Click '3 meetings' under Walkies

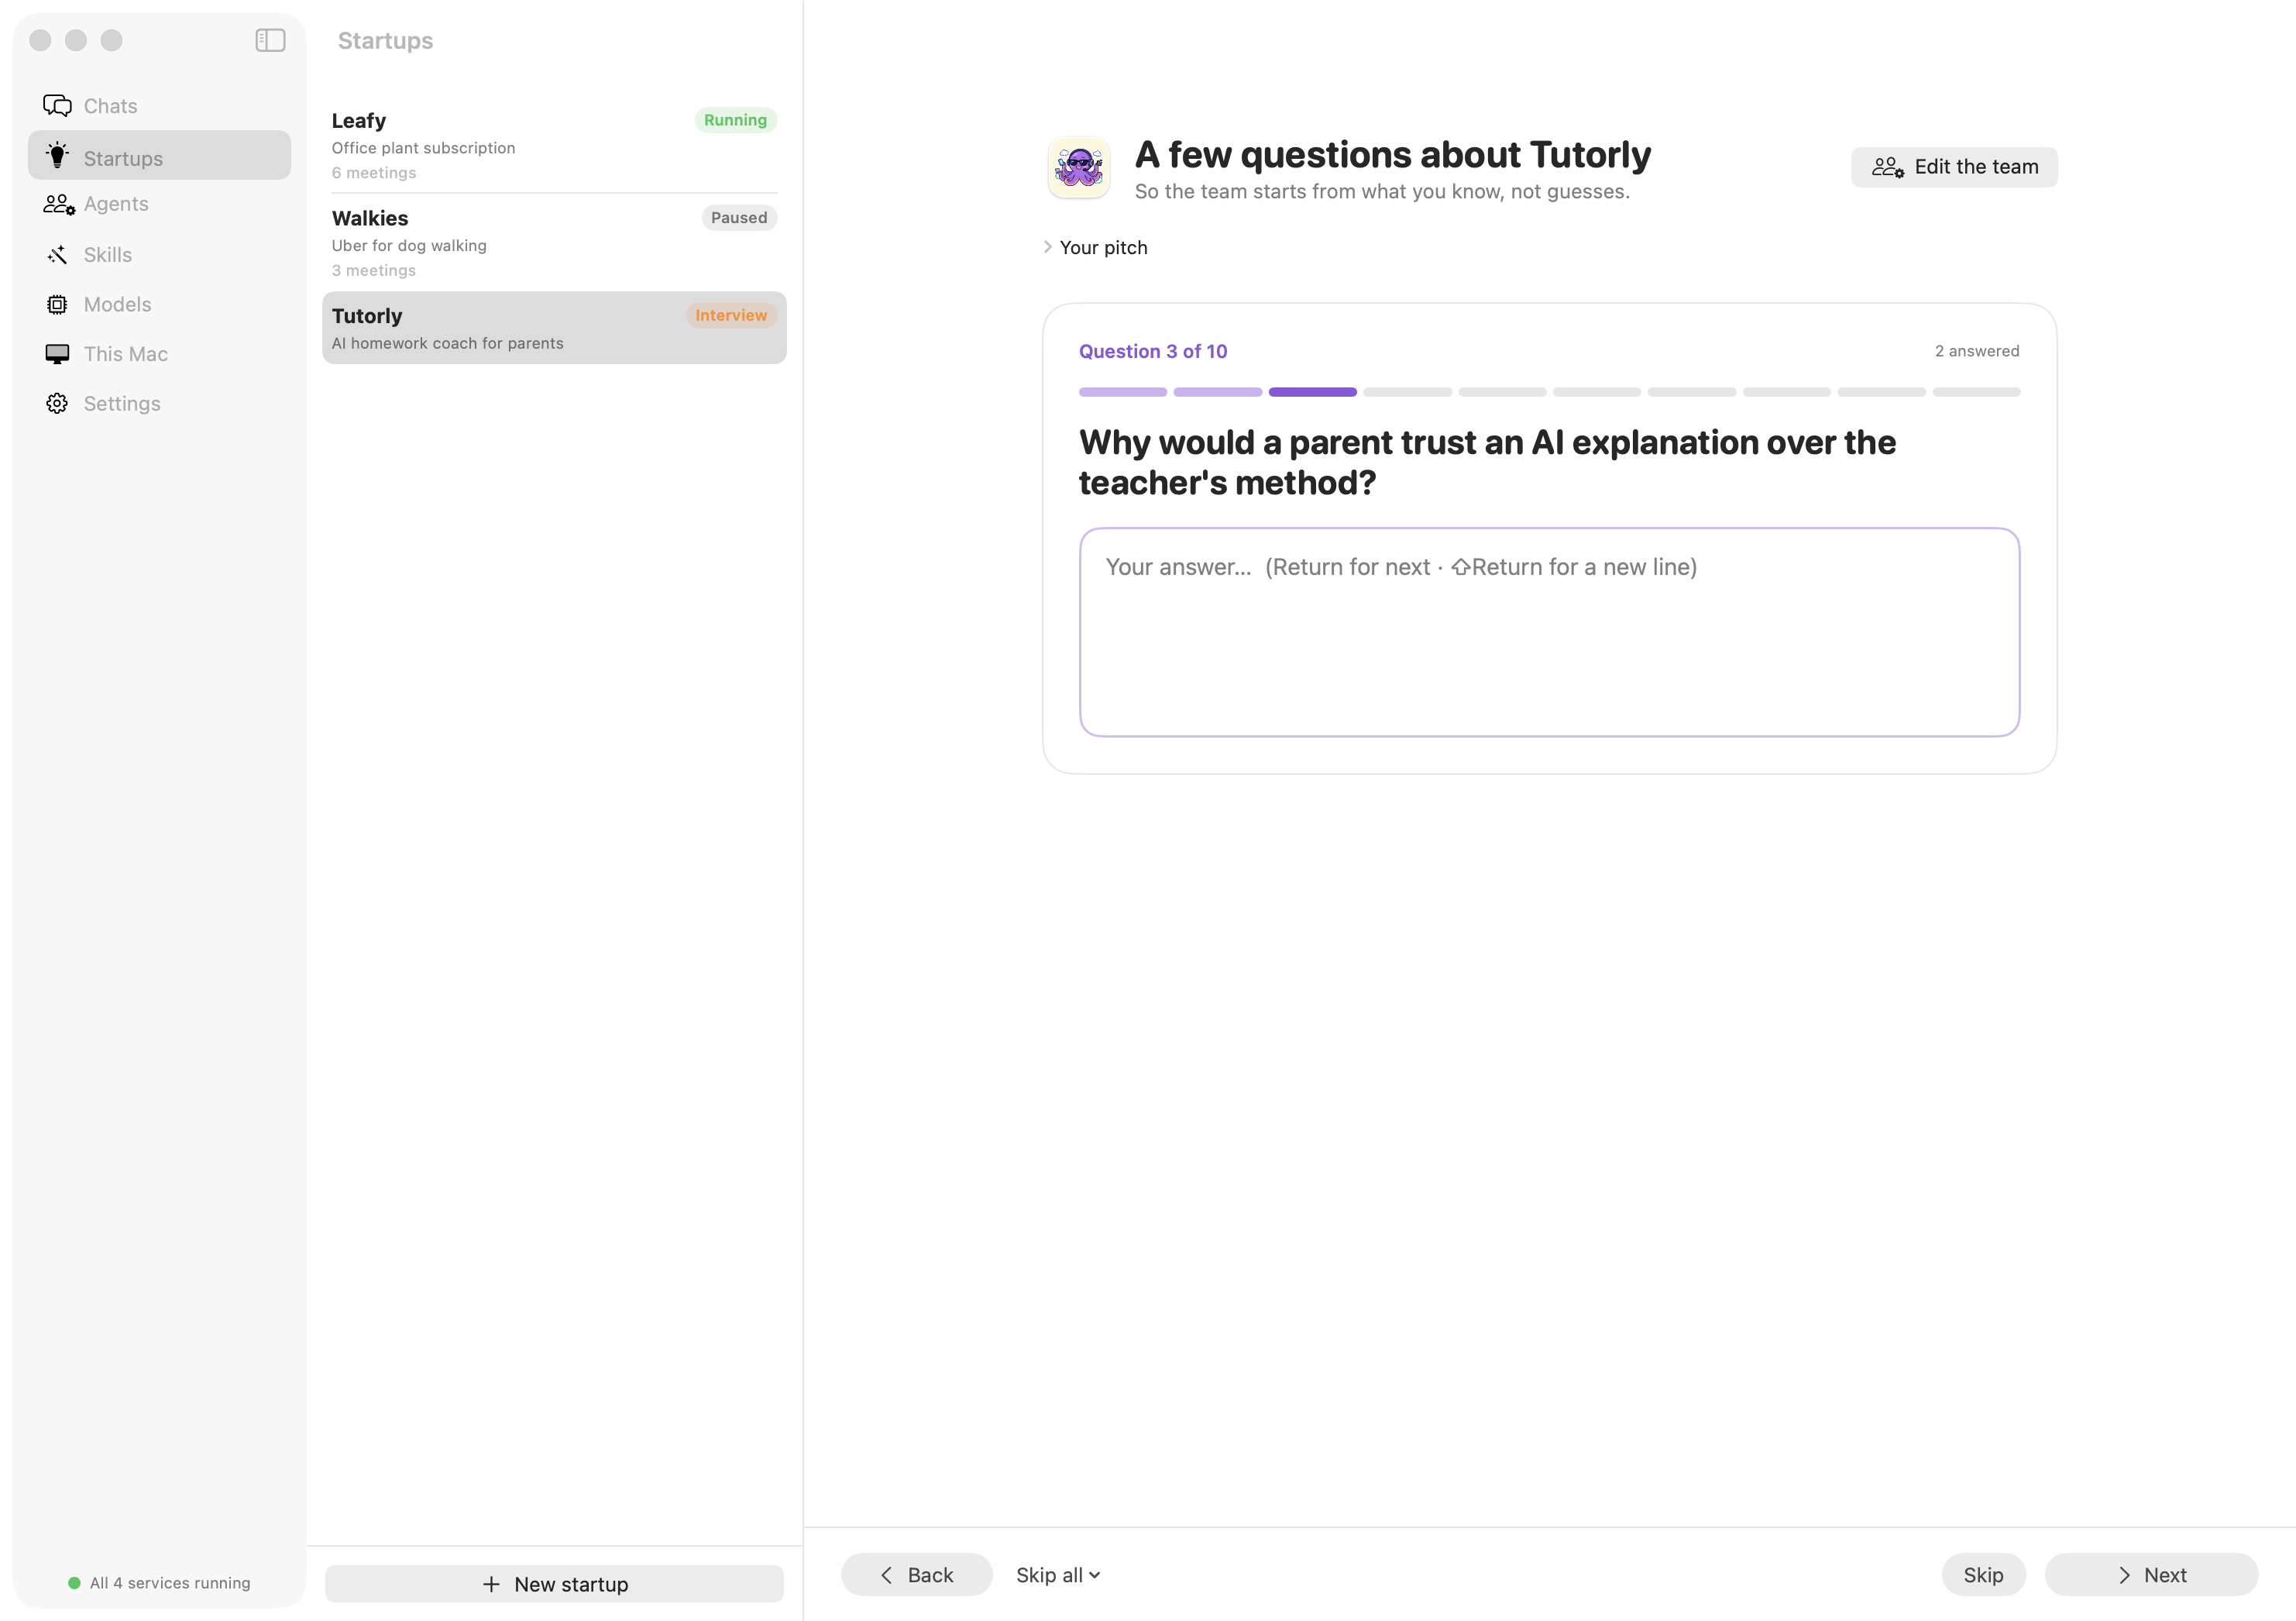point(374,270)
